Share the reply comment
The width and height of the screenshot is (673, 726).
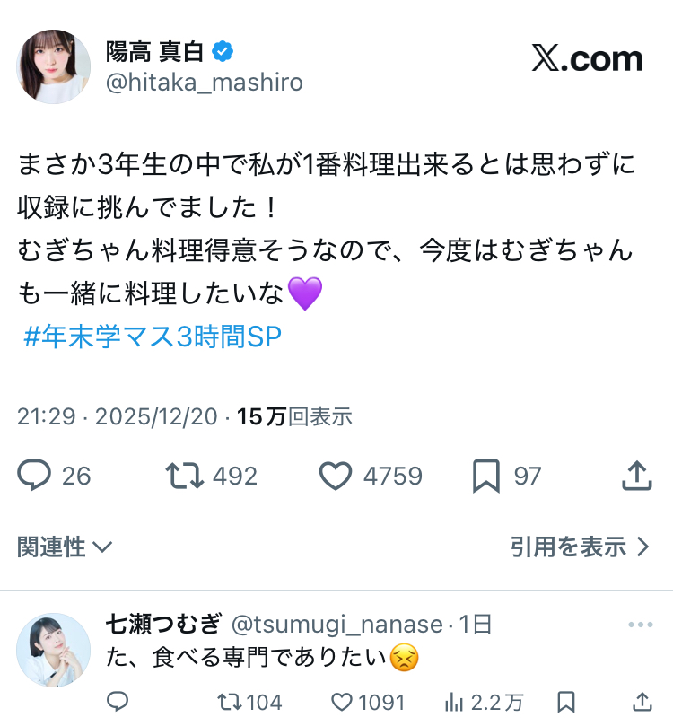pyautogui.click(x=642, y=702)
